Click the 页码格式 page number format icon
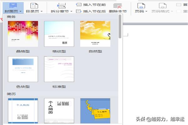The height and width of the screenshot is (125, 188). pos(162,5)
